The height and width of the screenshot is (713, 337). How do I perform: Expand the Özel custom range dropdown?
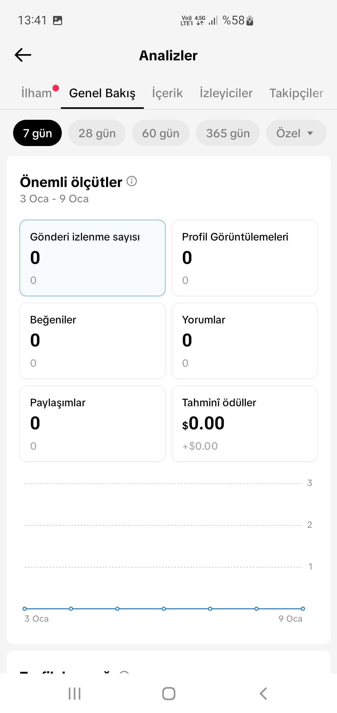click(x=296, y=133)
